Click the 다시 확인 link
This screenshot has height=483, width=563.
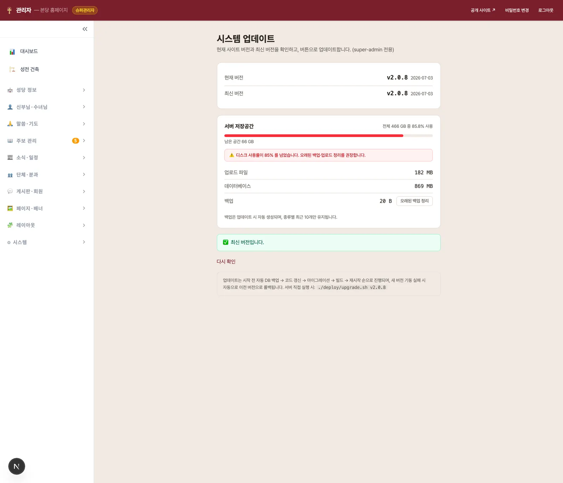pyautogui.click(x=226, y=262)
